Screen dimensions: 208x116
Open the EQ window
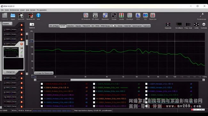click(x=145, y=17)
